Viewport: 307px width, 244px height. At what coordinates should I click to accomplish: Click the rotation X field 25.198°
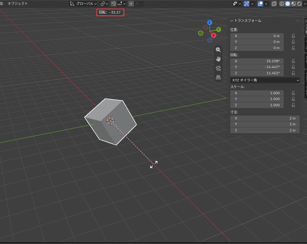[x=257, y=61]
